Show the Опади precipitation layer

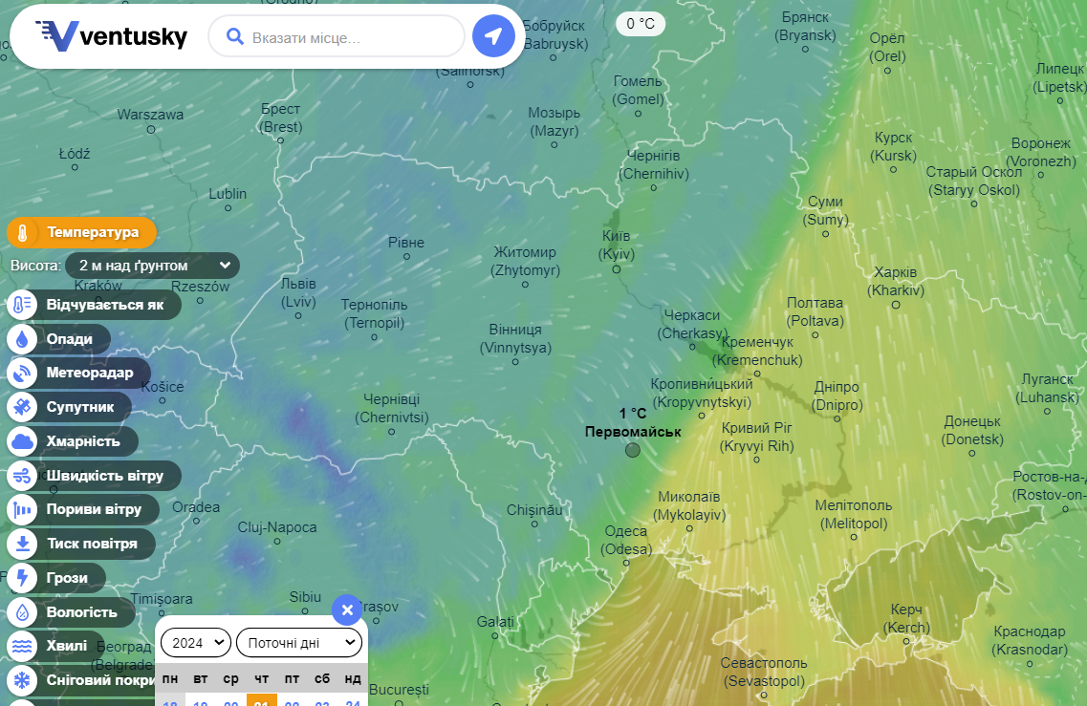59,339
